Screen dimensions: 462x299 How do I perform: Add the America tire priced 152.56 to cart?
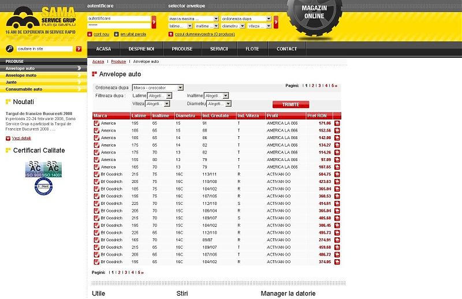(337, 130)
